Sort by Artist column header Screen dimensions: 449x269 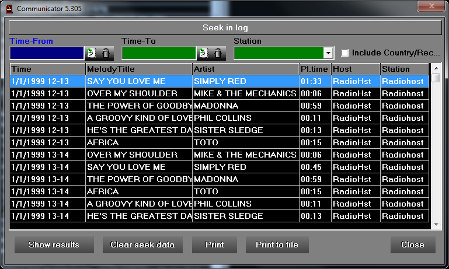click(x=246, y=69)
